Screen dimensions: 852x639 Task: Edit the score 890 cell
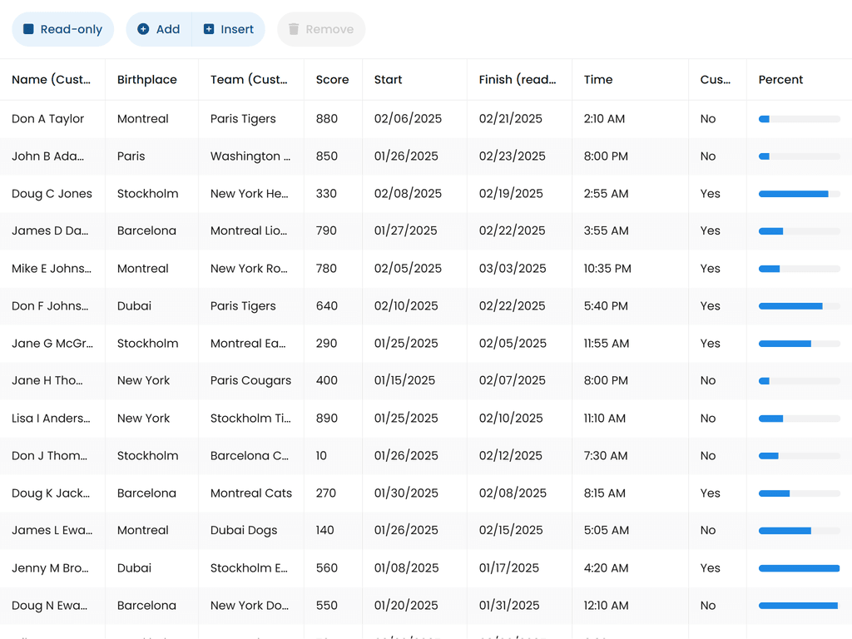(x=327, y=419)
